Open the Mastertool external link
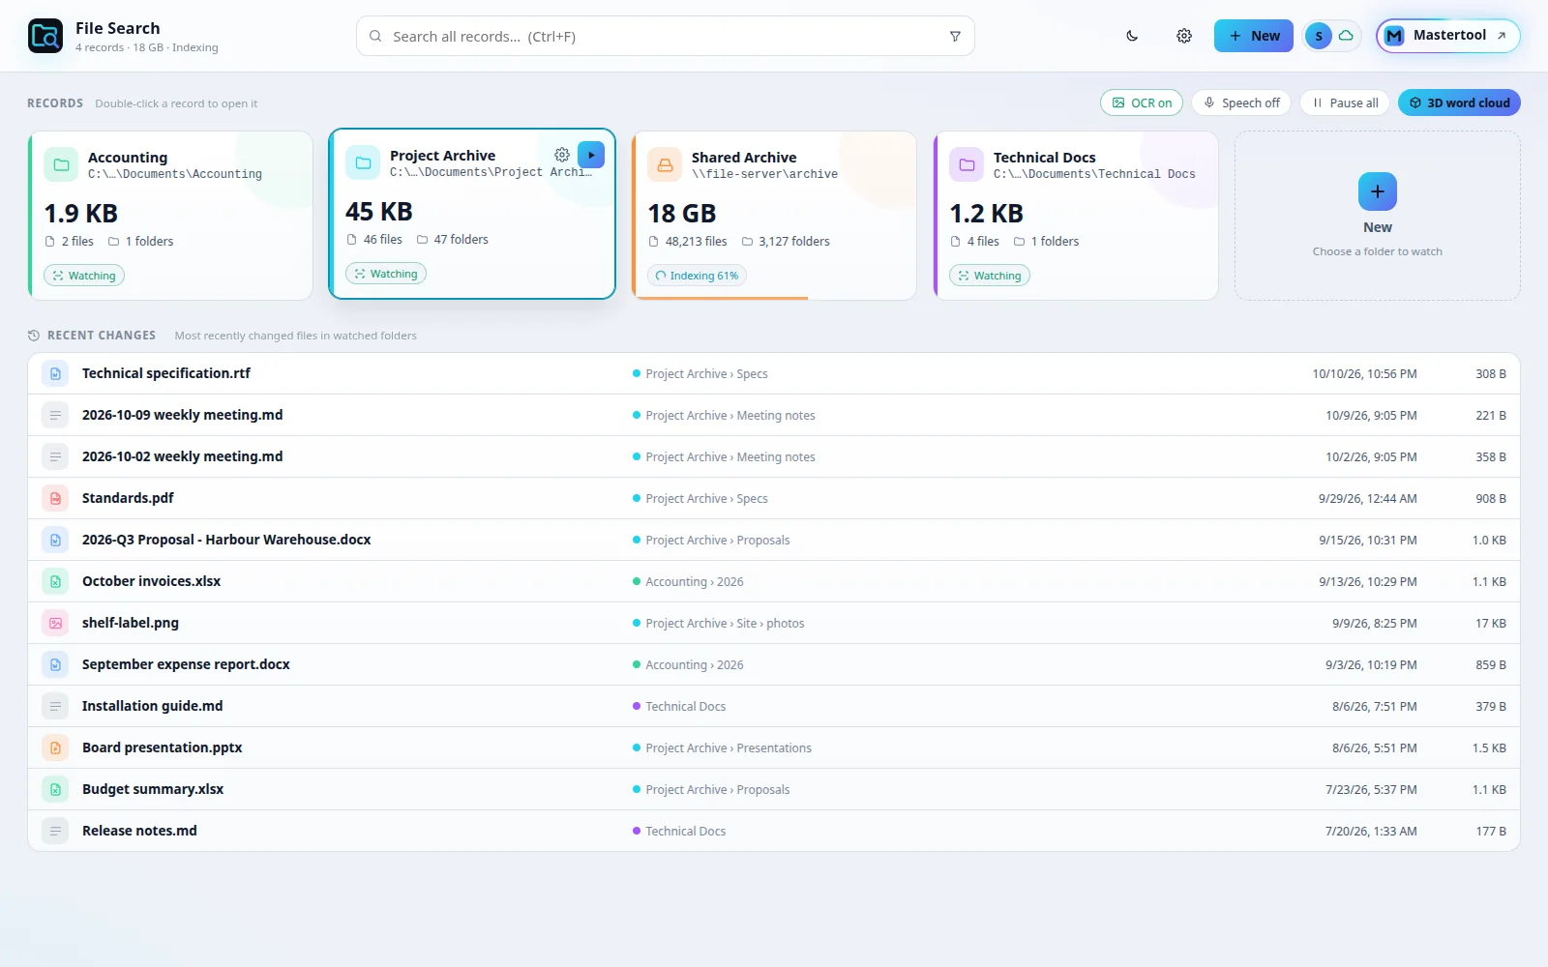This screenshot has height=967, width=1548. point(1448,36)
